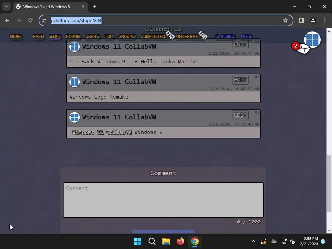Focus the Comment text area
This screenshot has height=249, width=332.
point(163,200)
